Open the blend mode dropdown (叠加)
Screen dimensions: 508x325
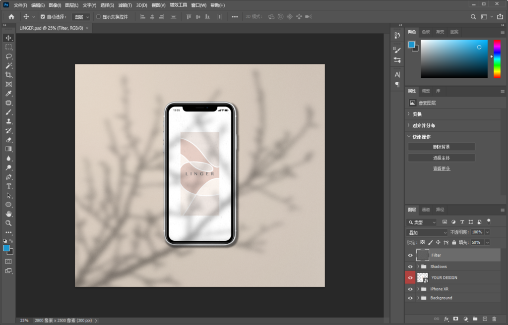[427, 232]
